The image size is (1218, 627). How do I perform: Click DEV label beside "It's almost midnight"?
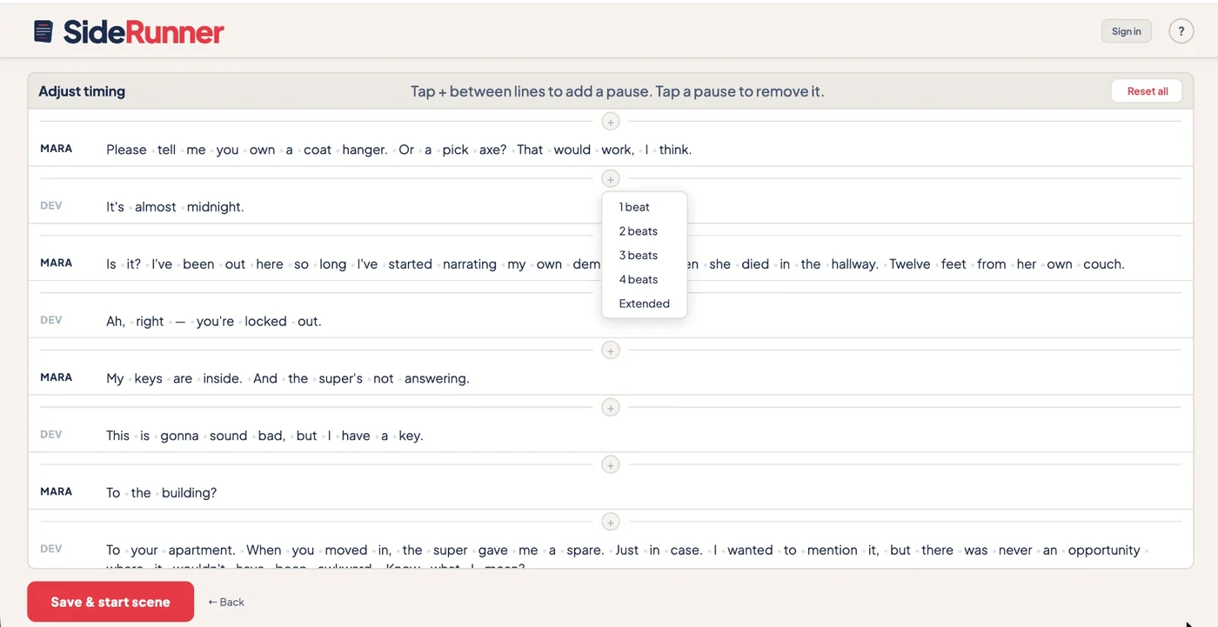(x=51, y=206)
